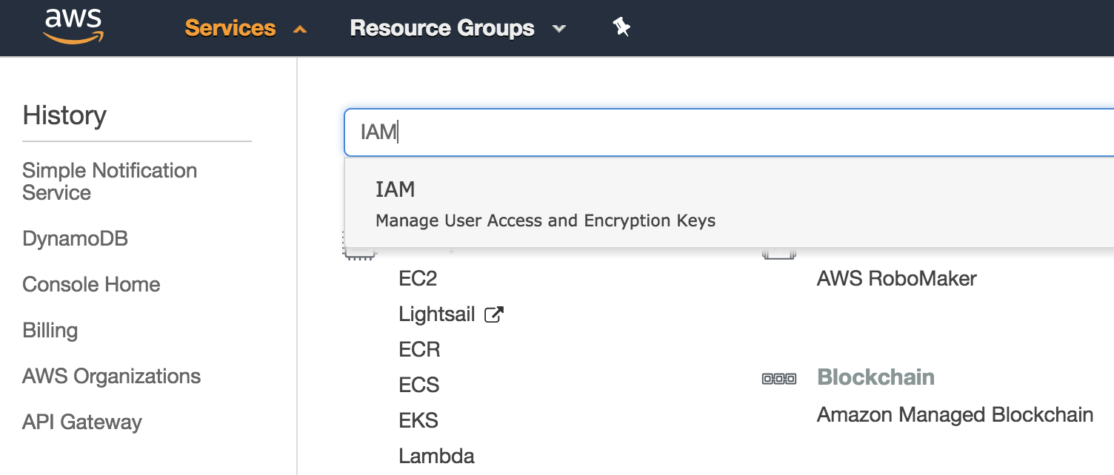Collapse the Services caret arrow
Image resolution: width=1114 pixels, height=475 pixels.
pos(300,30)
